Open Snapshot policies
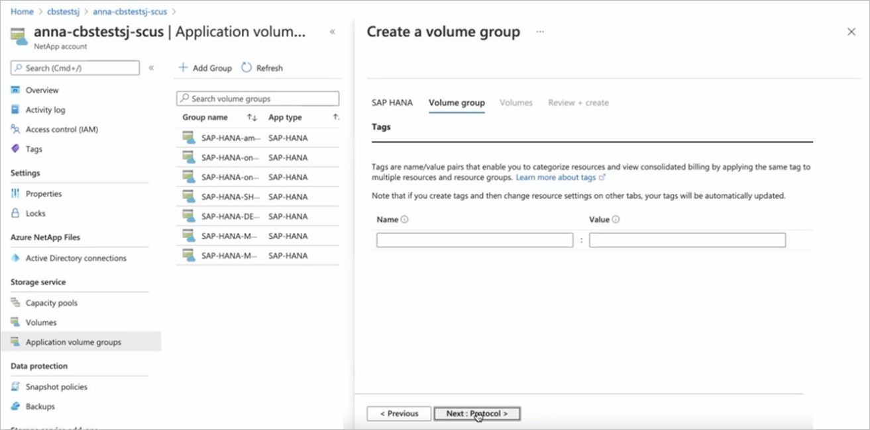Image resolution: width=870 pixels, height=430 pixels. pos(56,387)
